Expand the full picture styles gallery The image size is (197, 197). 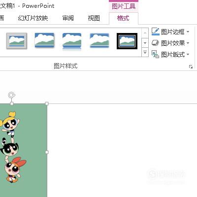pos(145,52)
